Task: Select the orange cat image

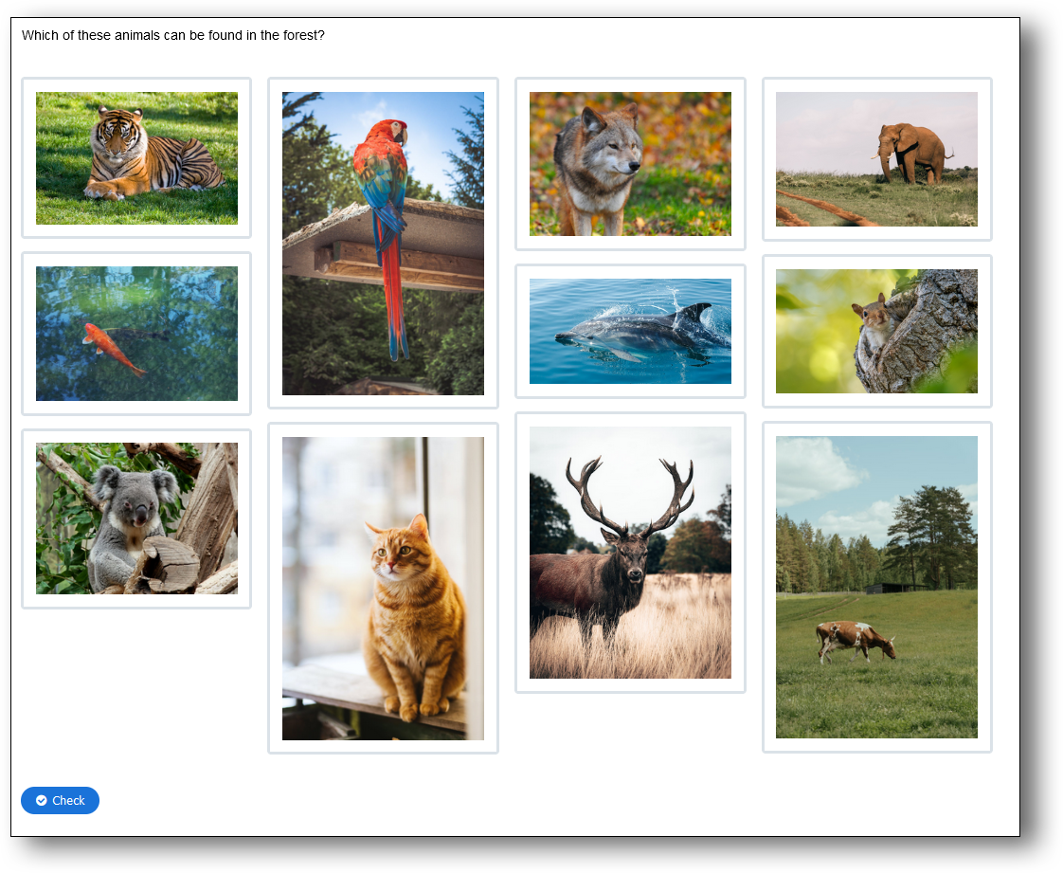Action: pos(383,588)
